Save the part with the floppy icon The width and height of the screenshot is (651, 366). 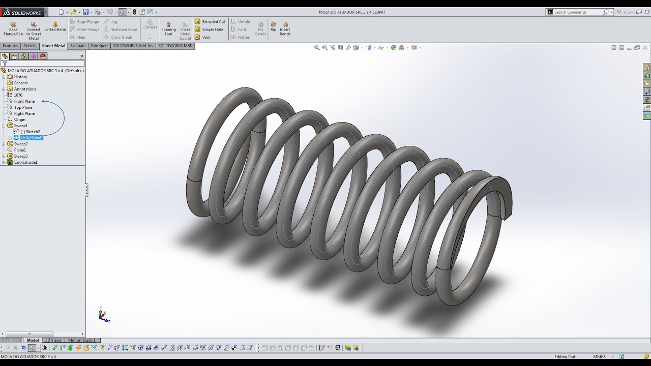85,12
